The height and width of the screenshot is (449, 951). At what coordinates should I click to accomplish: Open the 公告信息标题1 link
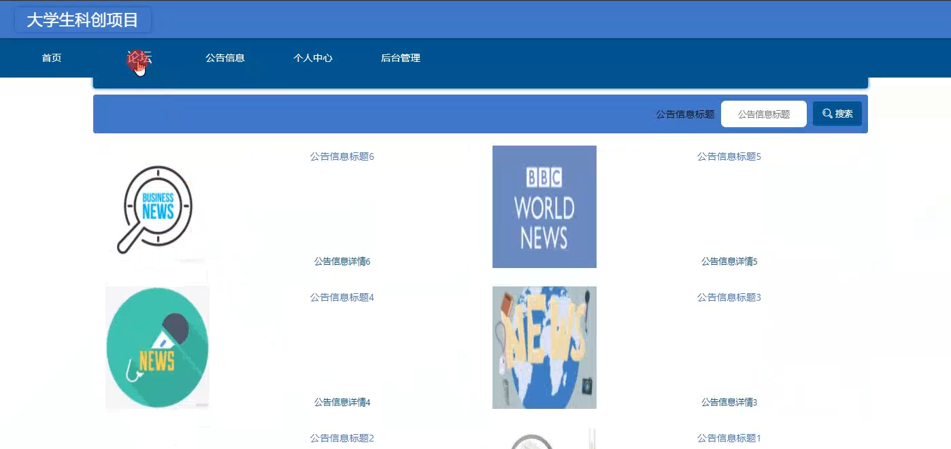click(729, 438)
